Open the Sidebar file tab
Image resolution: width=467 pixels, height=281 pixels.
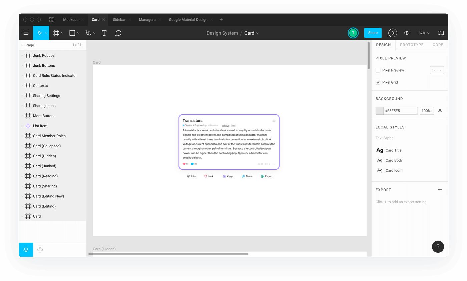point(119,19)
